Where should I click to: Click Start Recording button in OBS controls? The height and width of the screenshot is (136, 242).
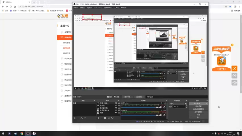(x=198, y=106)
